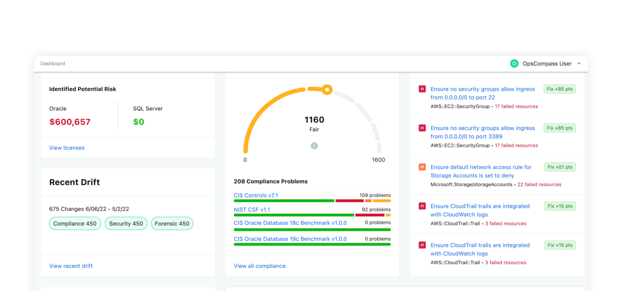Click Fix +85 pts for port 22 rule
Viewport: 622px width, 291px height.
tap(560, 89)
